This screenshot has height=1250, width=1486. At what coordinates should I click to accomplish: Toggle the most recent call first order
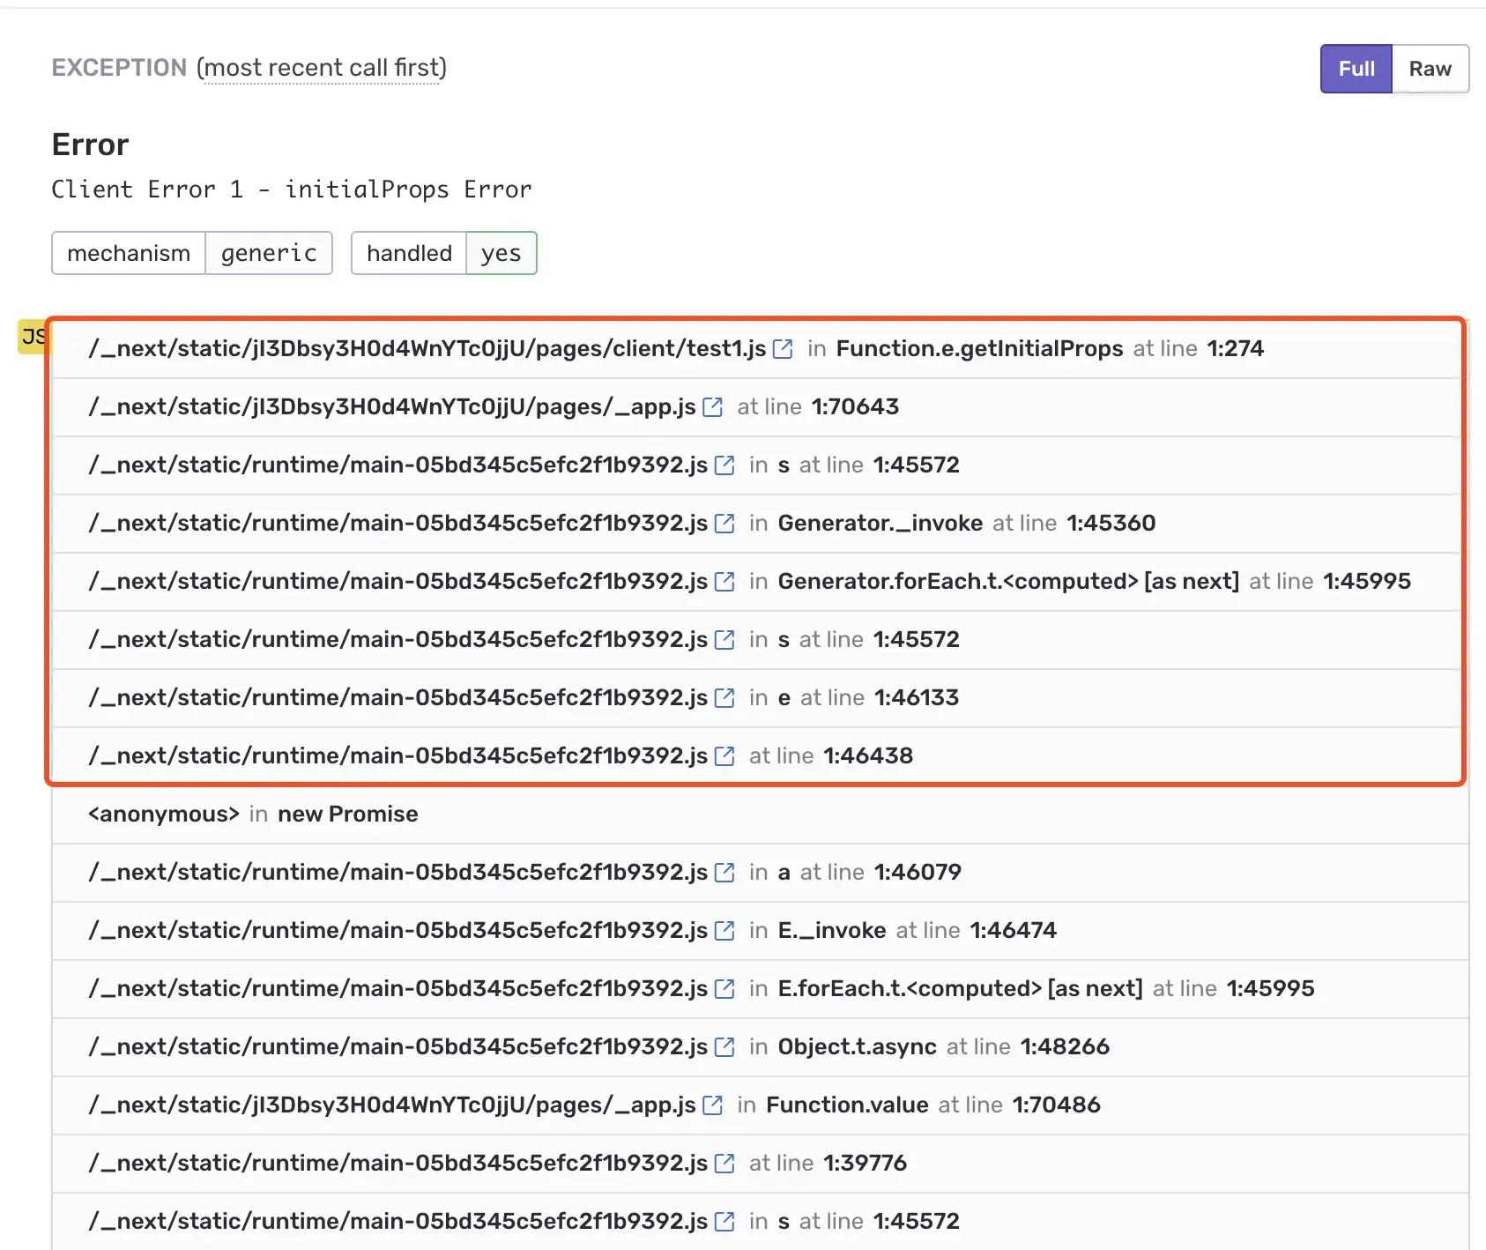[322, 68]
